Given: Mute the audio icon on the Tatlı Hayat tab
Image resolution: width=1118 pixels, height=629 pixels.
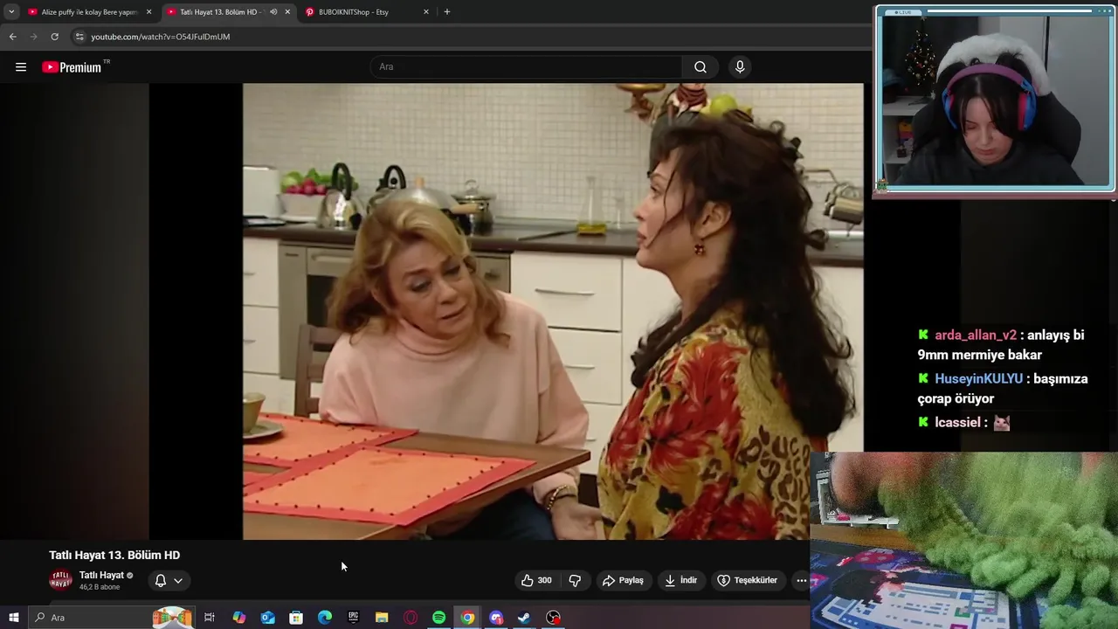Looking at the screenshot, I should click(273, 12).
